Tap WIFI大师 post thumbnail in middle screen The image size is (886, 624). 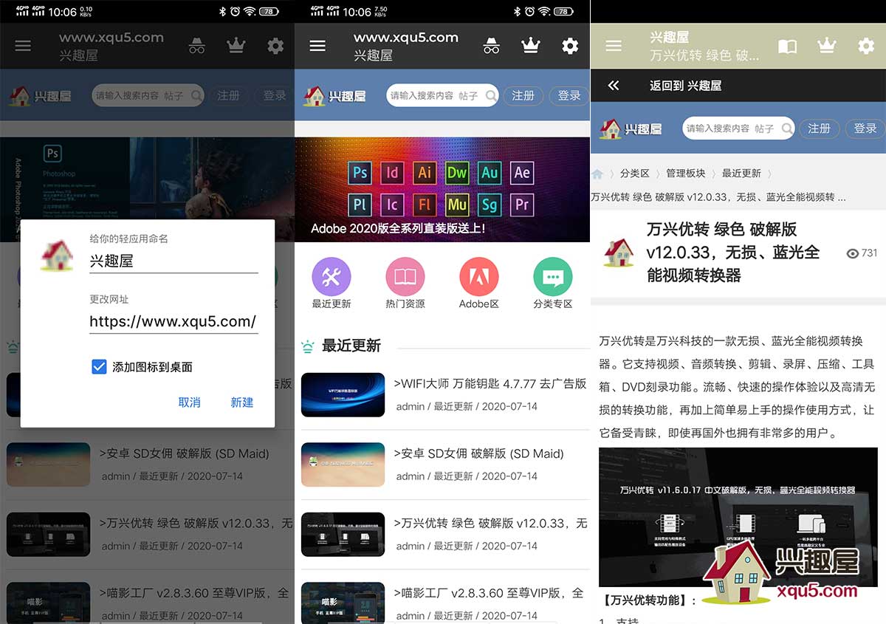(x=343, y=395)
